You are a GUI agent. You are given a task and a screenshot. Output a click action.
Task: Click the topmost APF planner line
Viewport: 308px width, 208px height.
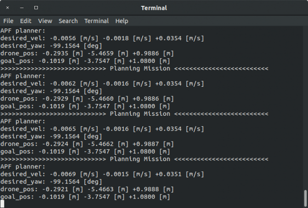point(23,31)
